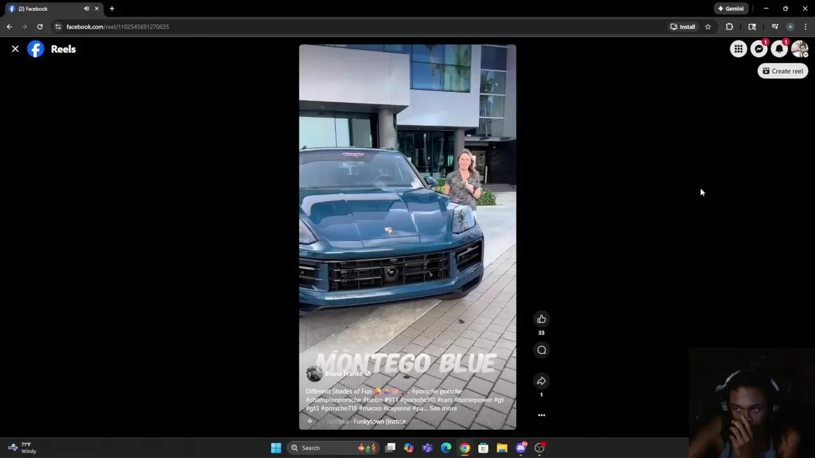Open a new browser tab
The image size is (815, 458).
click(112, 9)
